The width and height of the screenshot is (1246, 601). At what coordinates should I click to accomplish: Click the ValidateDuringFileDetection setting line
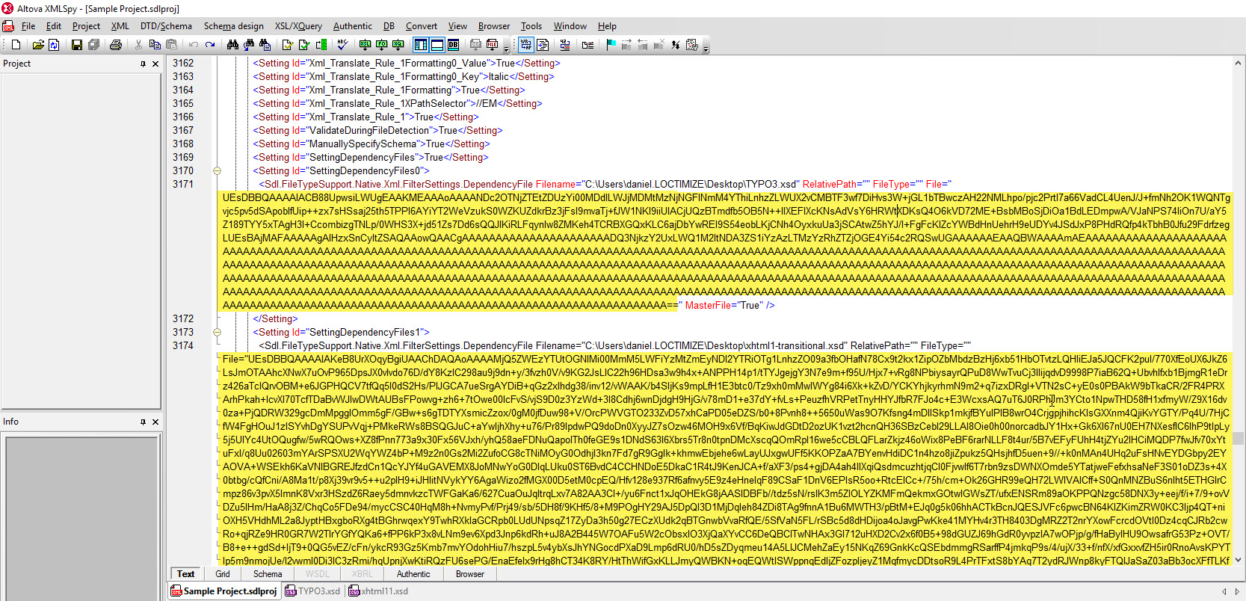pyautogui.click(x=377, y=130)
